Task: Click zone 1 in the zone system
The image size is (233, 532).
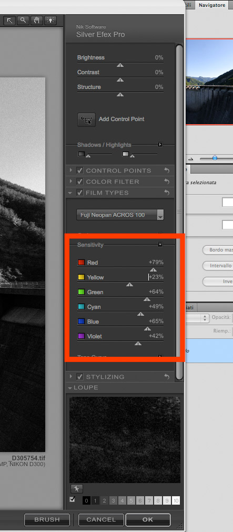Action: [x=95, y=501]
